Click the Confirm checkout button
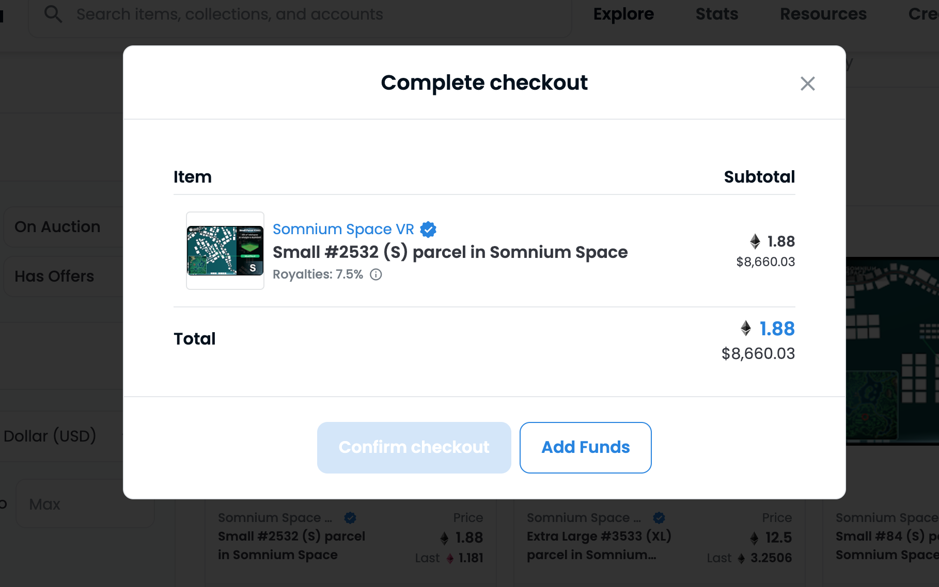The height and width of the screenshot is (587, 939). (x=414, y=448)
